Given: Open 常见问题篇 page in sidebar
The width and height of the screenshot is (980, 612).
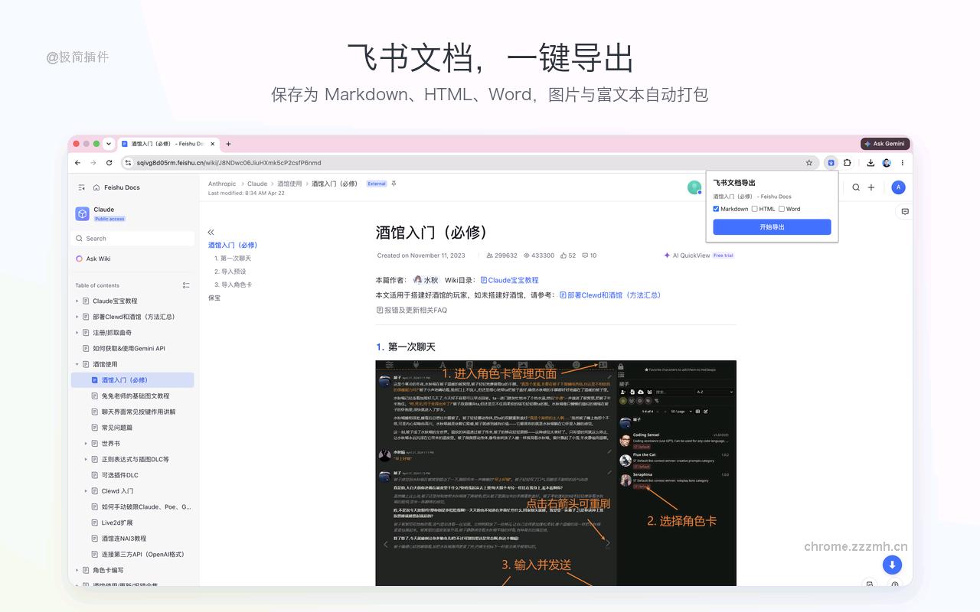Looking at the screenshot, I should coord(117,428).
